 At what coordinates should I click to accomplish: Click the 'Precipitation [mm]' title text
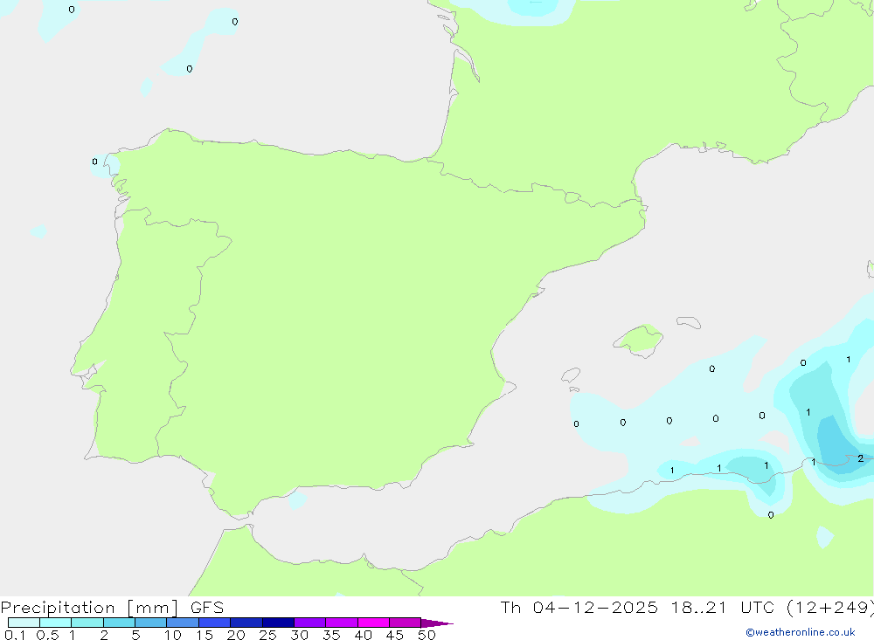[x=89, y=608]
